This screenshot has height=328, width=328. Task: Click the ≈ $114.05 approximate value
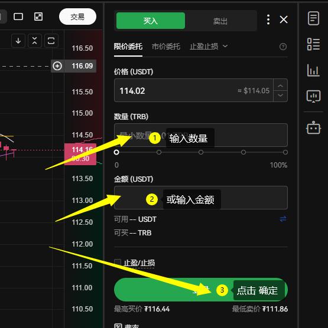pyautogui.click(x=254, y=91)
